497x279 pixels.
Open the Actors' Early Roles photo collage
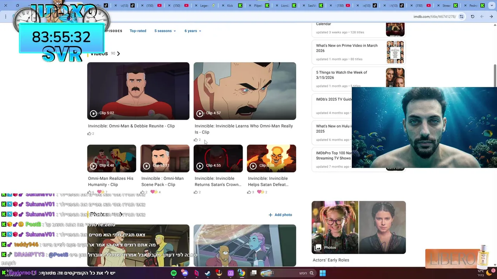pos(359,227)
